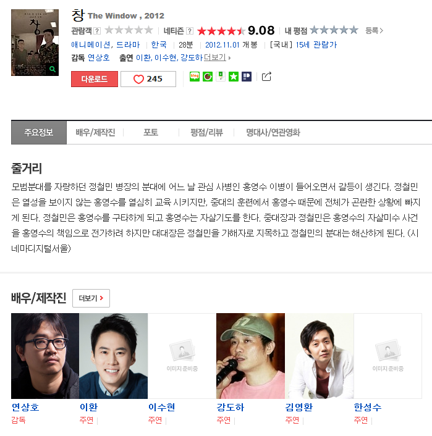Click the memo pencil share icon

[x=221, y=77]
